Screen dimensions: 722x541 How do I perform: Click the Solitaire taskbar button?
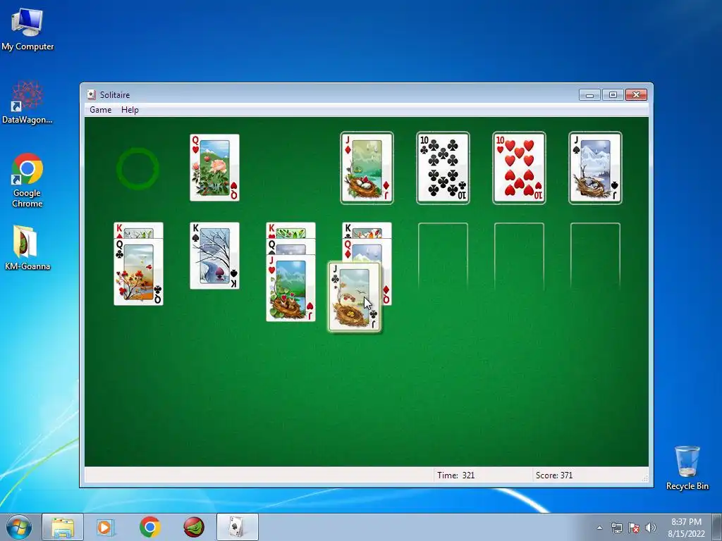click(238, 527)
